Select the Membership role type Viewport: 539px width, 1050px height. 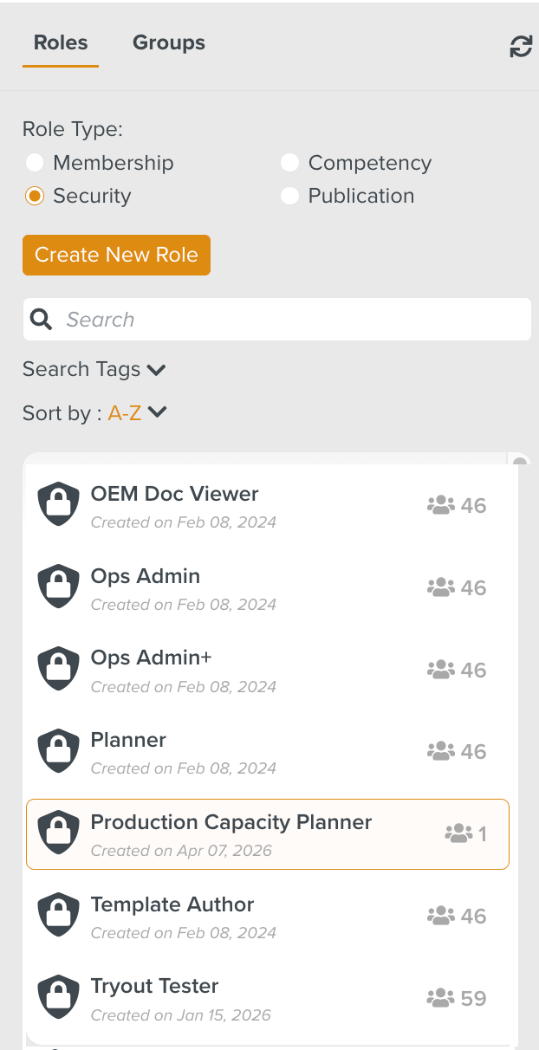pos(35,163)
